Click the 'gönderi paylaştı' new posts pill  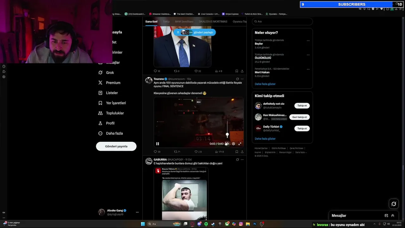pos(195,32)
